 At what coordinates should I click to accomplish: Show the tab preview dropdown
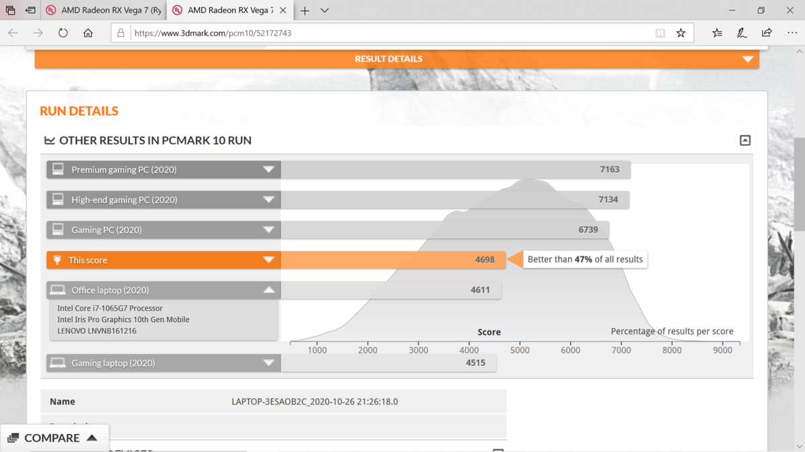click(x=325, y=11)
